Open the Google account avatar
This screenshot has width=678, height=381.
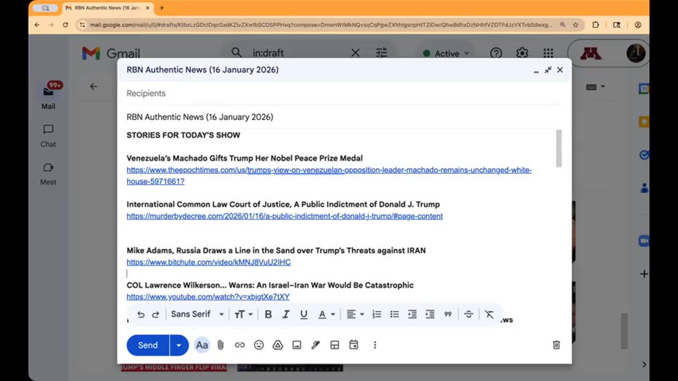click(635, 53)
